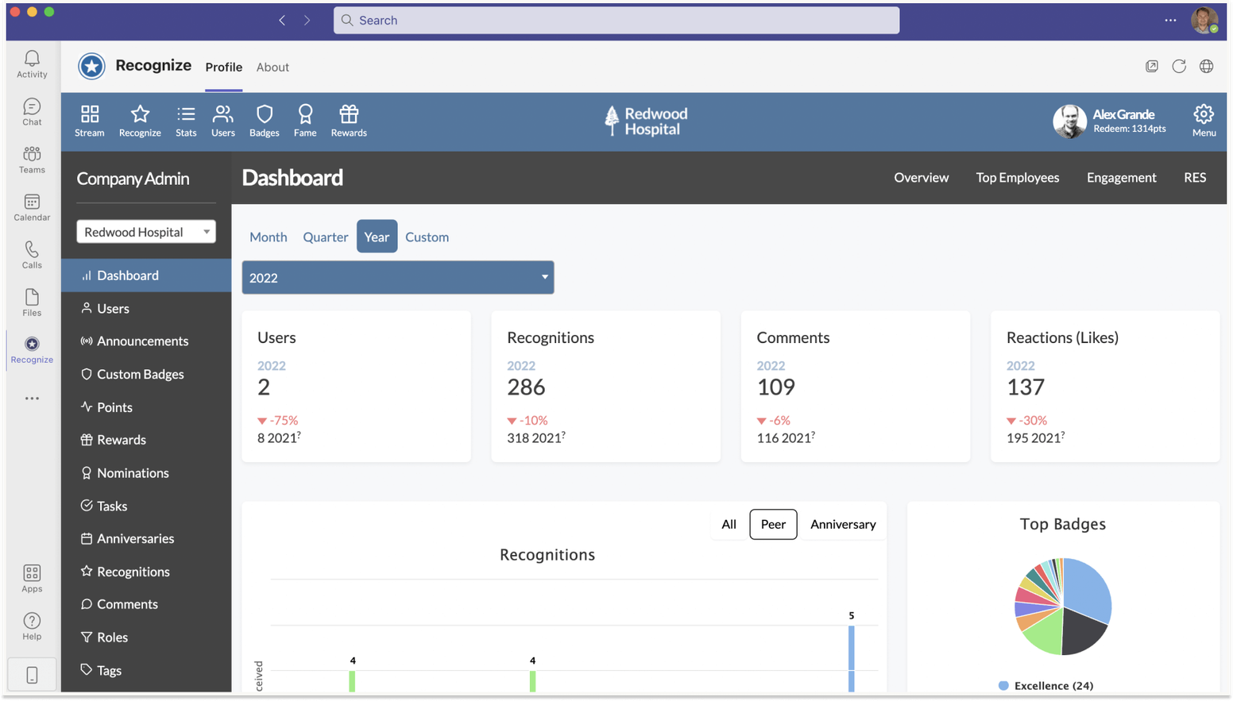The height and width of the screenshot is (701, 1233).
Task: Open the Custom date range link
Action: [427, 237]
